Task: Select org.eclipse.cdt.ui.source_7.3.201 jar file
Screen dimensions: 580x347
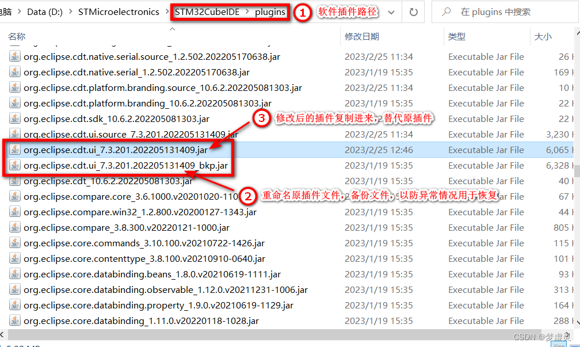Action: point(131,134)
